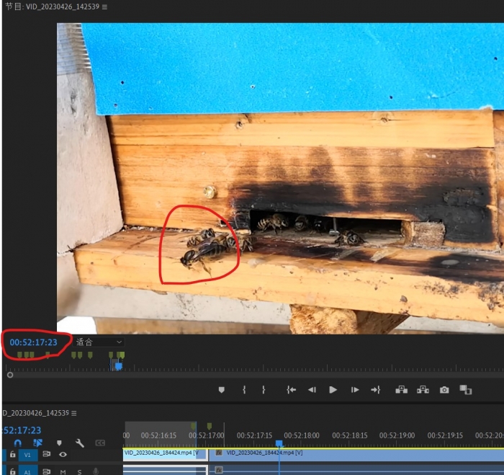Click the Lift button in monitor controls
The height and width of the screenshot is (475, 504).
coord(401,390)
